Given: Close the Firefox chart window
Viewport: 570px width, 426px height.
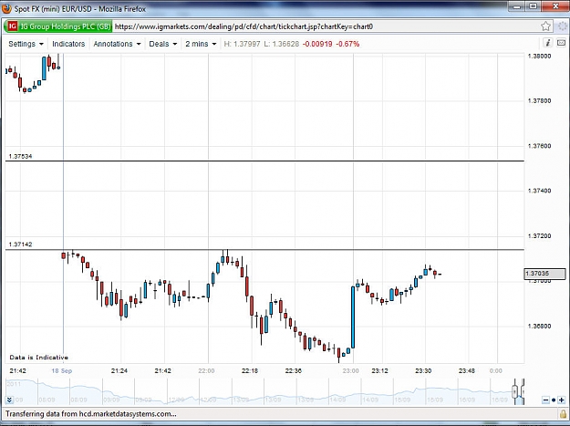Looking at the screenshot, I should pyautogui.click(x=555, y=5).
